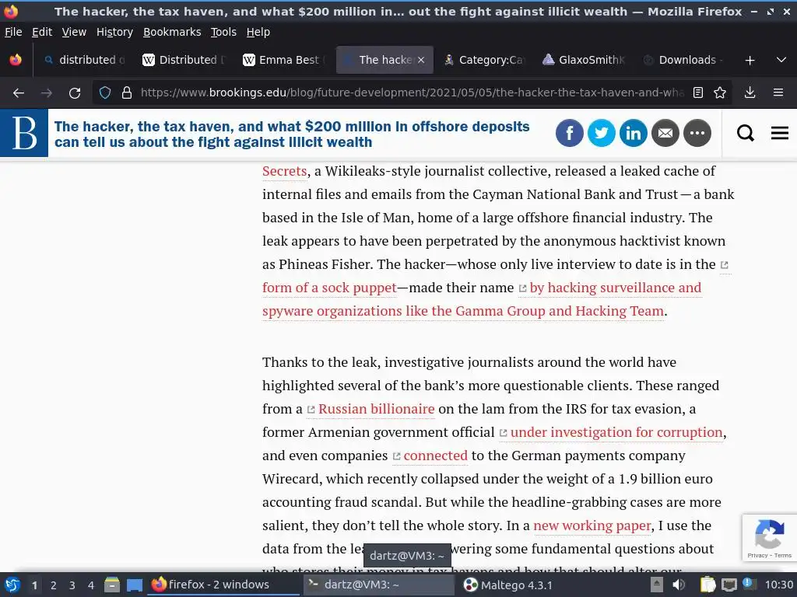
Task: Click the eject media tray icon
Action: (x=657, y=585)
